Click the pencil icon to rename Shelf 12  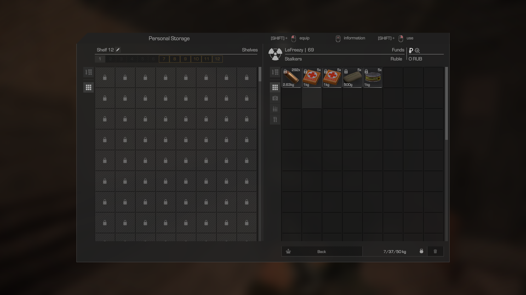(x=118, y=50)
